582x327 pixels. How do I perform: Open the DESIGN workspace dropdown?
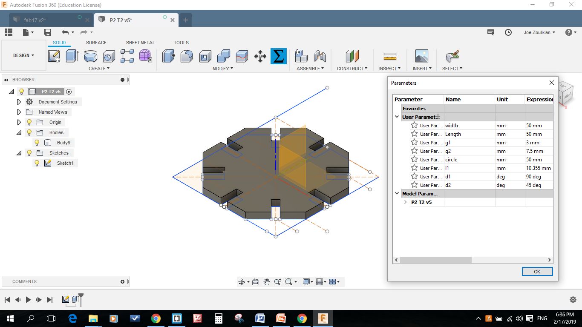24,55
